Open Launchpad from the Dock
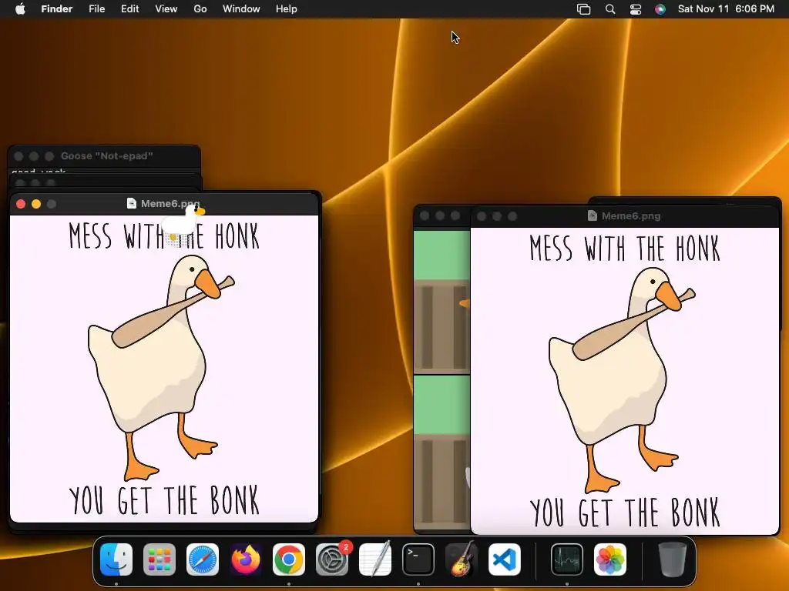The height and width of the screenshot is (591, 789). [x=159, y=559]
